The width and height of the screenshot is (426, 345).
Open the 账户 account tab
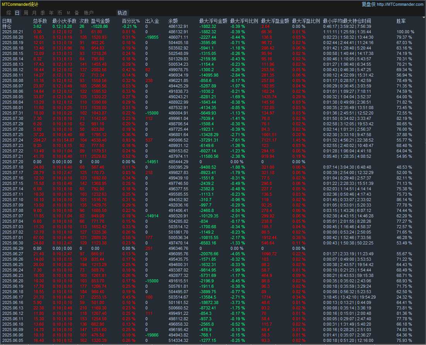click(x=89, y=13)
